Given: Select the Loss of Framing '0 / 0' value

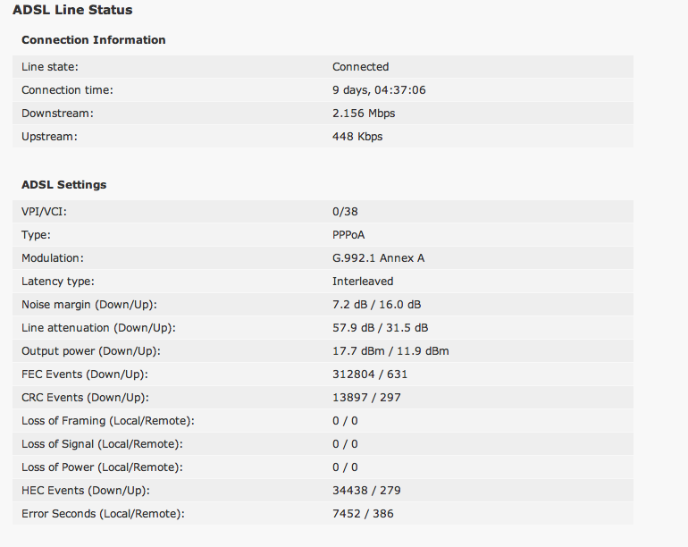Looking at the screenshot, I should [345, 421].
